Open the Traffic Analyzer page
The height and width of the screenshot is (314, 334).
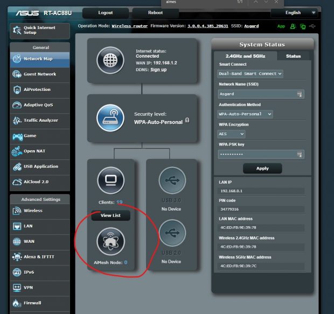[x=40, y=120]
